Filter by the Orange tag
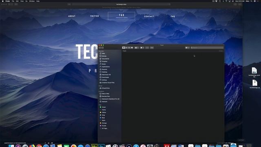The height and width of the screenshot is (147, 261). click(x=103, y=123)
